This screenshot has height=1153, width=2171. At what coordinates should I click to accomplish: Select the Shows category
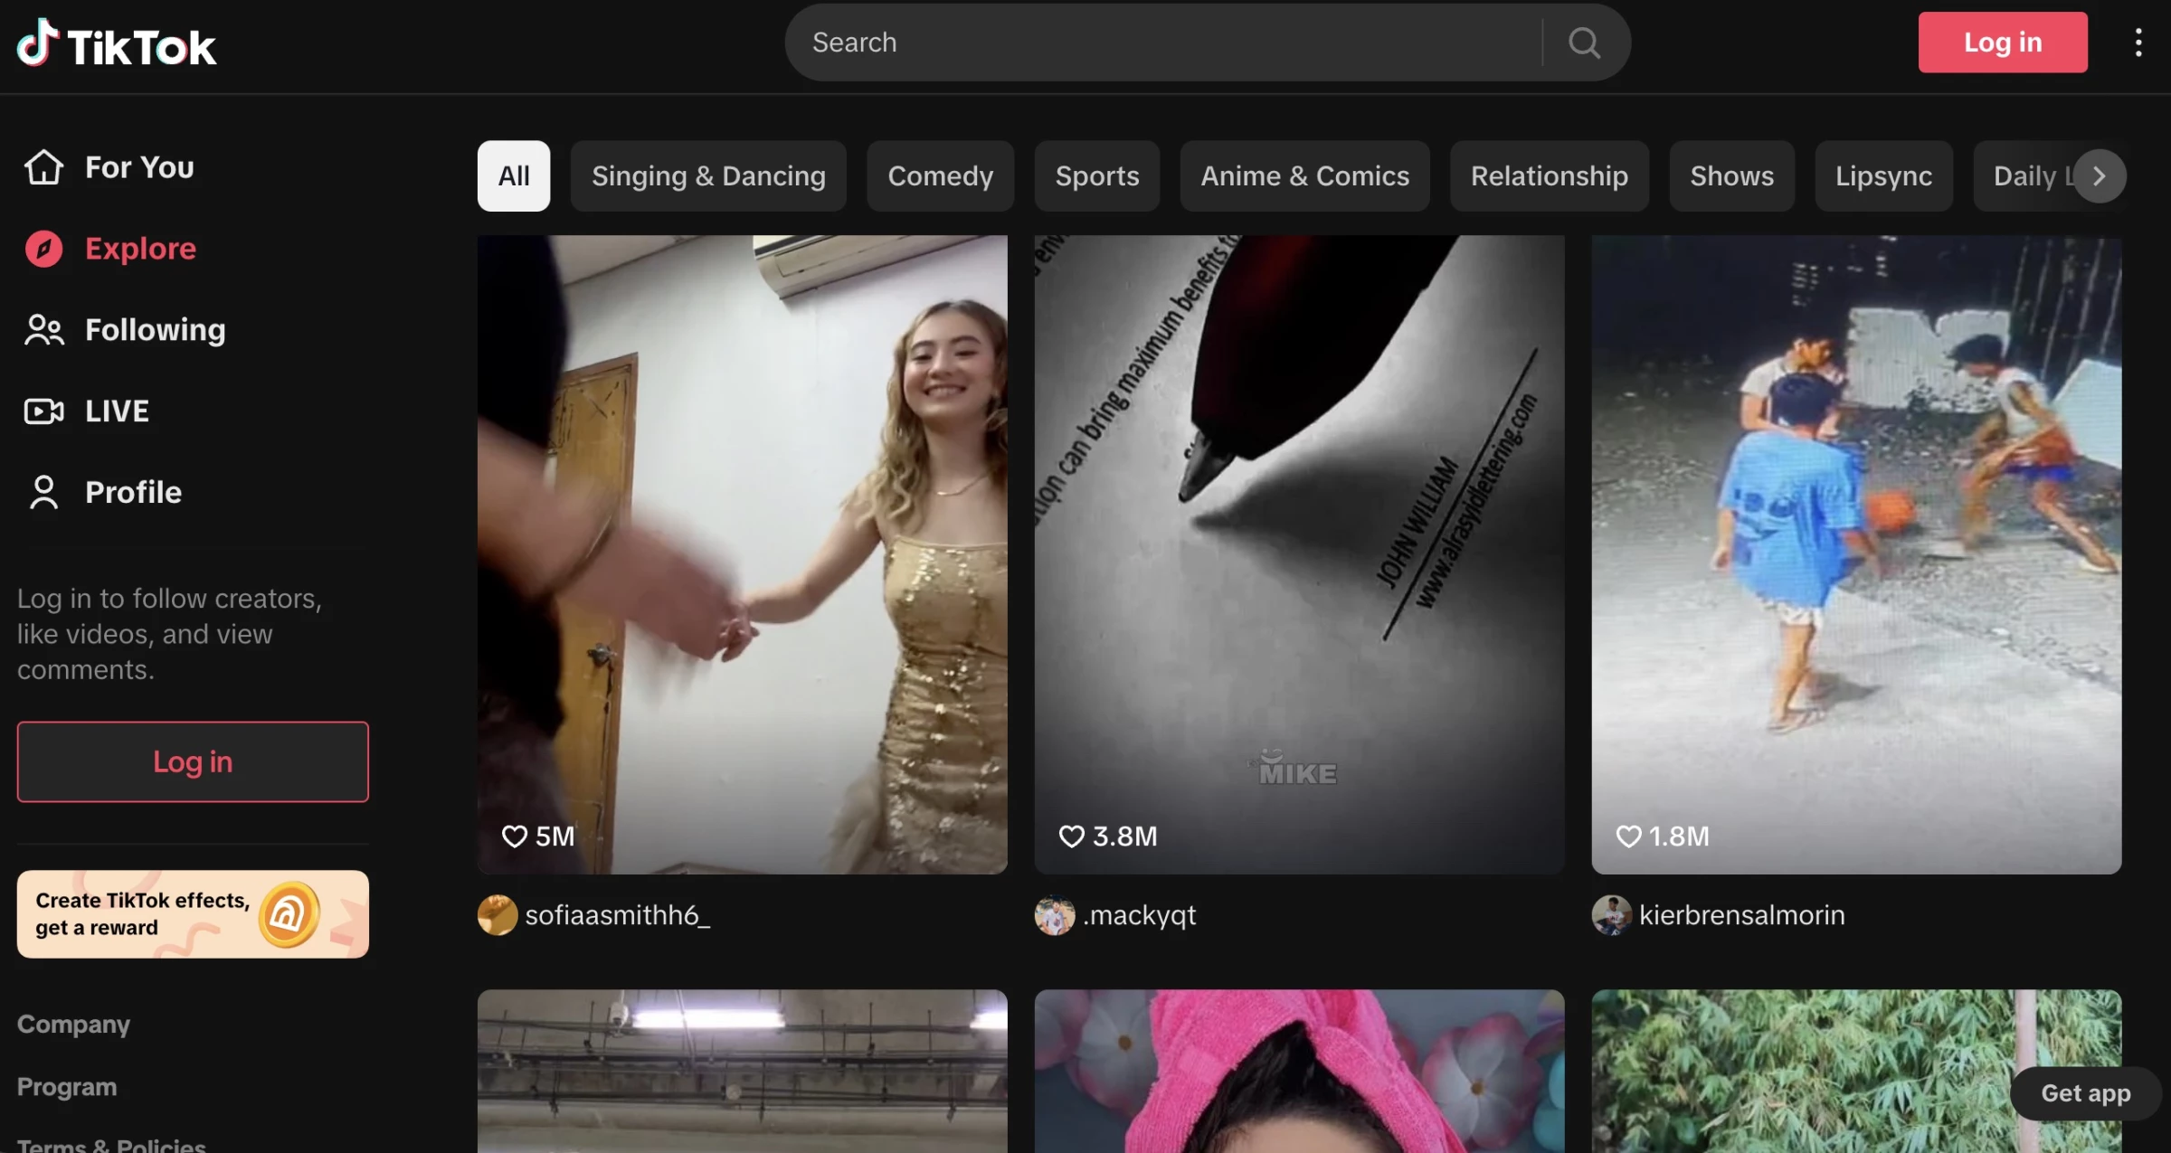(x=1732, y=175)
